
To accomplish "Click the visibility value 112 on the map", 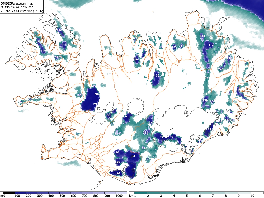I will [211, 45].
